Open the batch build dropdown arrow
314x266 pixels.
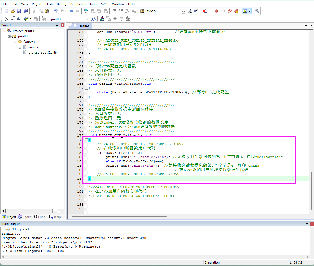30,19
